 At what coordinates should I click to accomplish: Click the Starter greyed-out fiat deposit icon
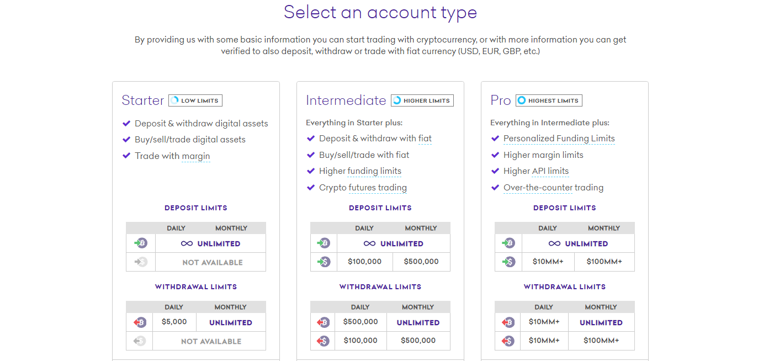(x=141, y=262)
